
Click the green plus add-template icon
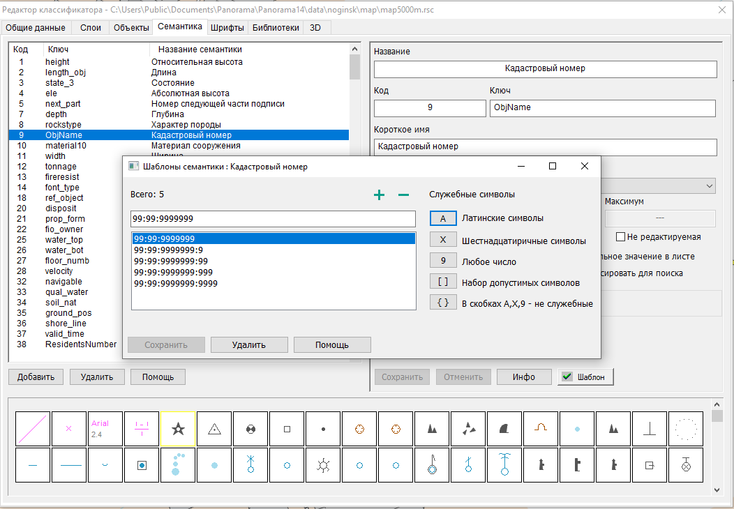pos(379,195)
